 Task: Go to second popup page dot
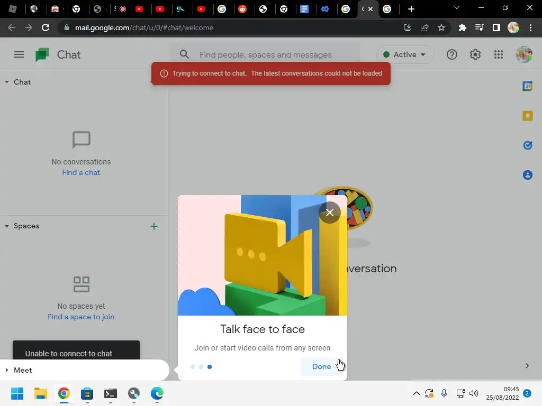pyautogui.click(x=201, y=367)
